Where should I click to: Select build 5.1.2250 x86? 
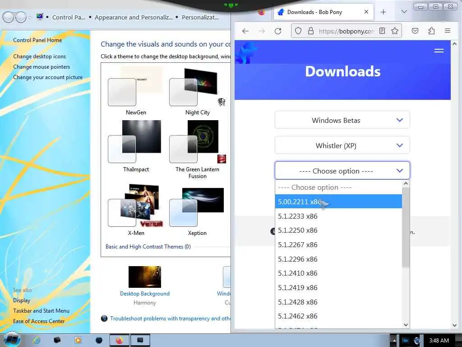pos(338,230)
